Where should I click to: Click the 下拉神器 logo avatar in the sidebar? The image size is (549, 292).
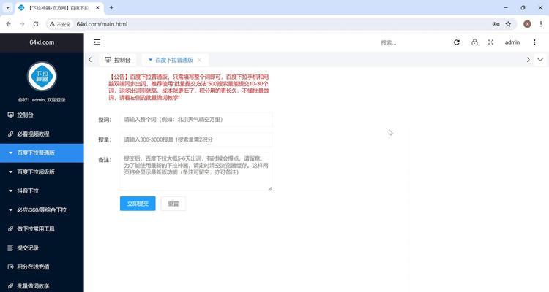click(42, 76)
